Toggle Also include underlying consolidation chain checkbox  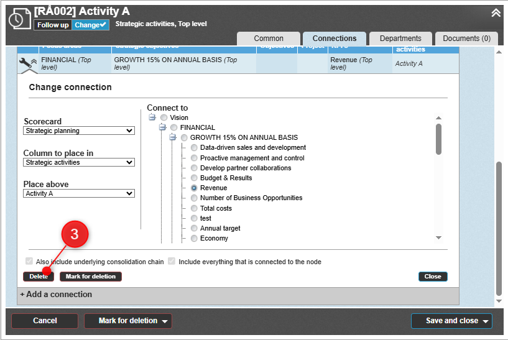click(x=29, y=262)
